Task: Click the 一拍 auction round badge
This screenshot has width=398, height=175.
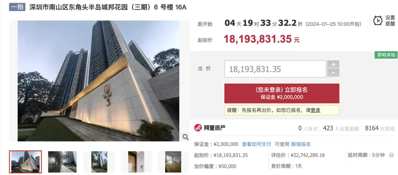Action: pyautogui.click(x=17, y=7)
